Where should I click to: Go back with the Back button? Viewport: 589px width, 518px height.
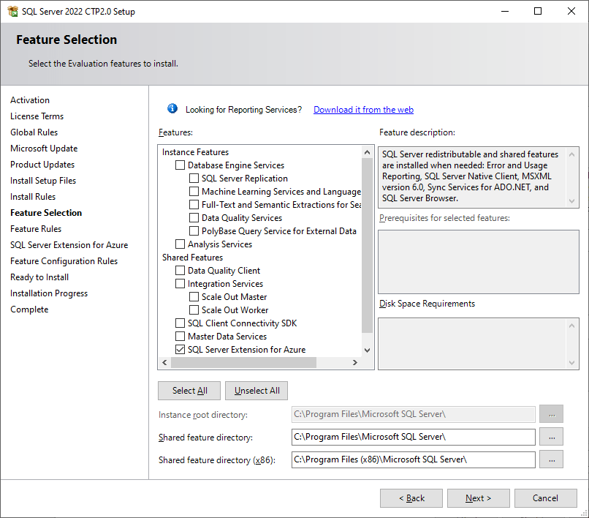(411, 498)
